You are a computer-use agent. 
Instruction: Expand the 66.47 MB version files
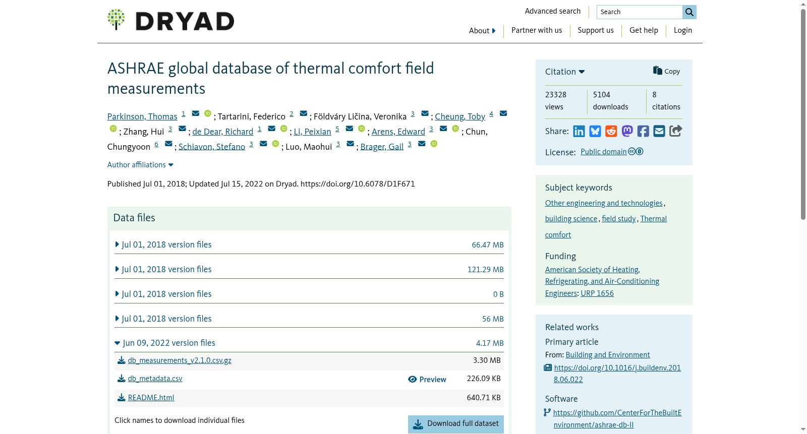point(163,245)
